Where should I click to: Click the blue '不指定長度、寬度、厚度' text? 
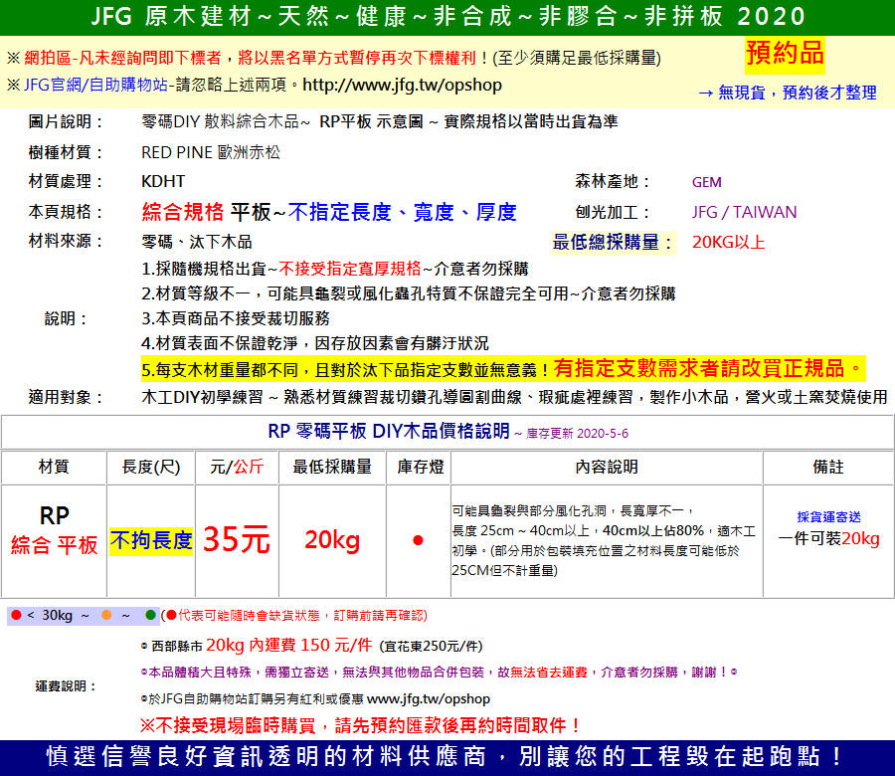(403, 212)
